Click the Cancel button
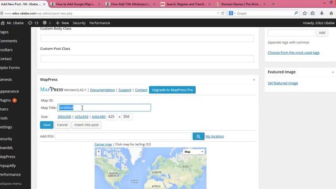 tap(62, 125)
